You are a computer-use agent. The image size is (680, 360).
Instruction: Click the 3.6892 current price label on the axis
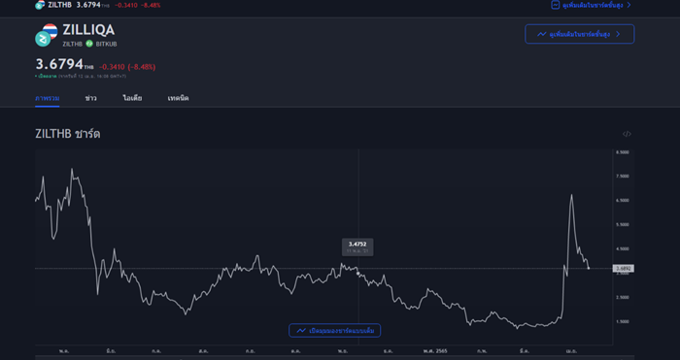pos(624,269)
